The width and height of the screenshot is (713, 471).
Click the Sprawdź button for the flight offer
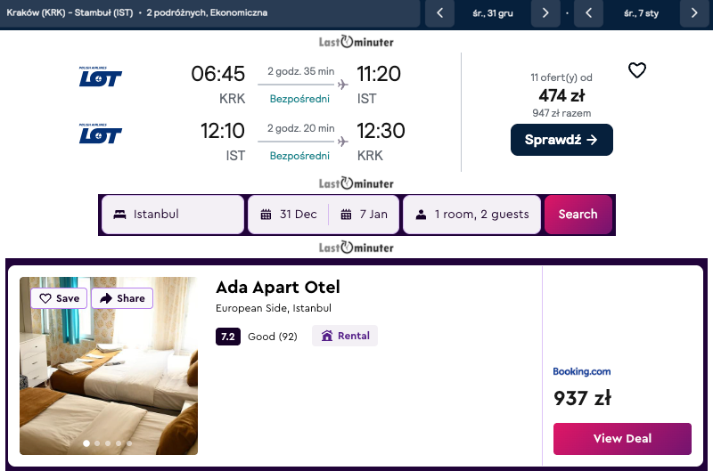click(561, 140)
